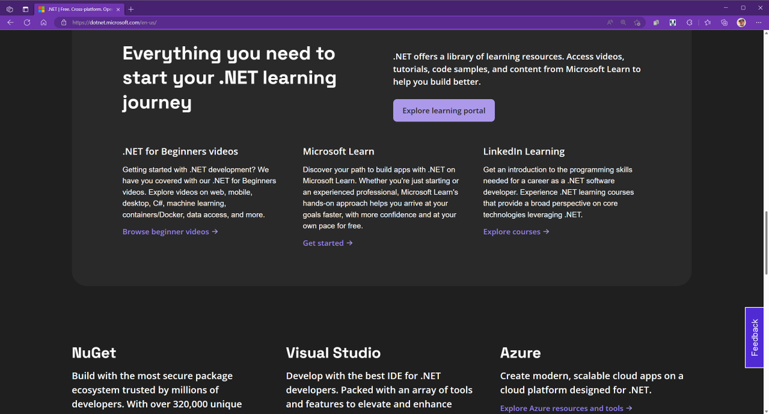Open the tab actions menu icon
769x414 pixels.
coord(25,9)
